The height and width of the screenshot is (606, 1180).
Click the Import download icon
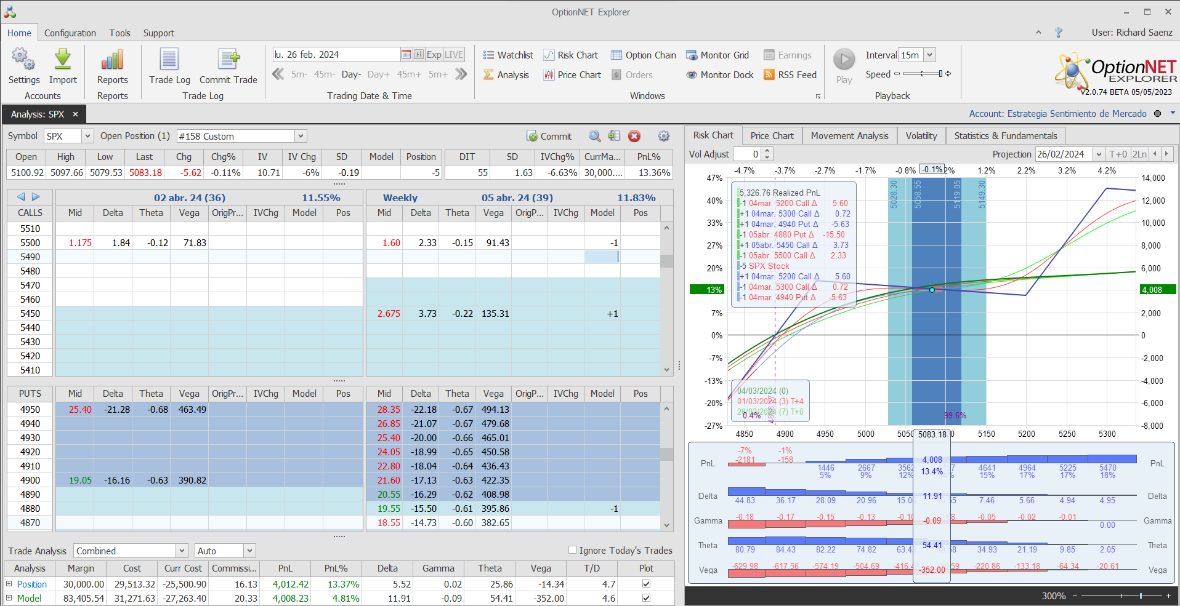click(63, 60)
